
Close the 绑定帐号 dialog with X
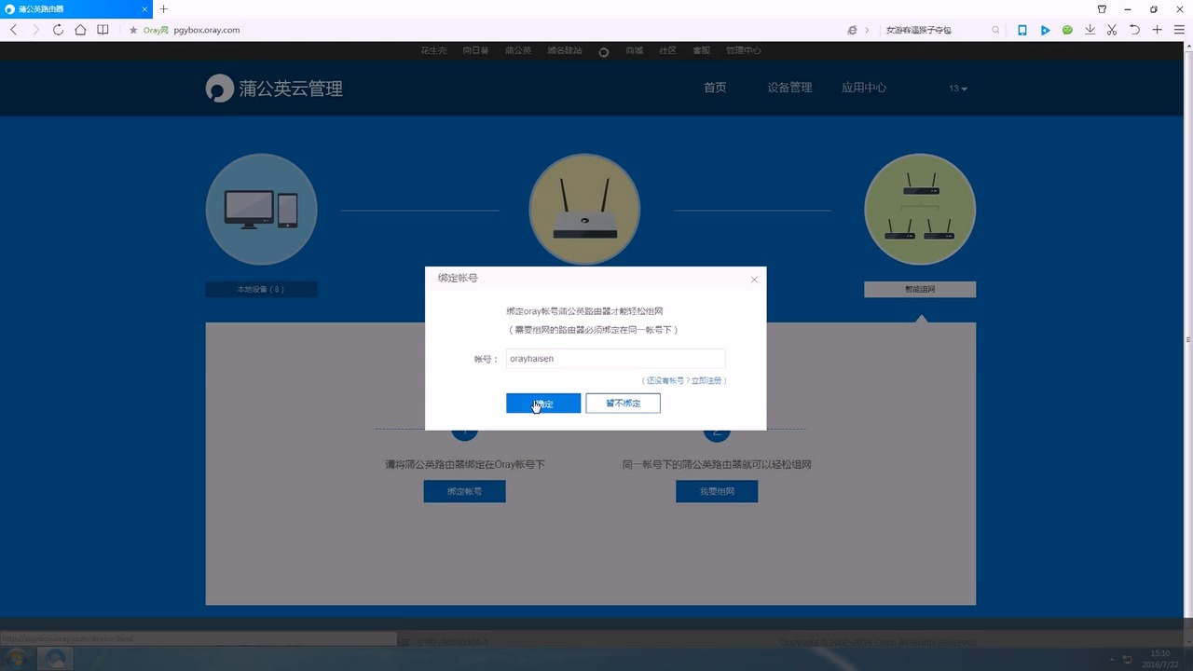click(x=754, y=280)
